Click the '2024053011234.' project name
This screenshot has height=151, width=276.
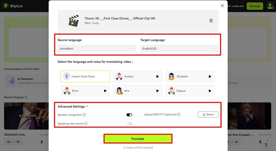coord(15,135)
